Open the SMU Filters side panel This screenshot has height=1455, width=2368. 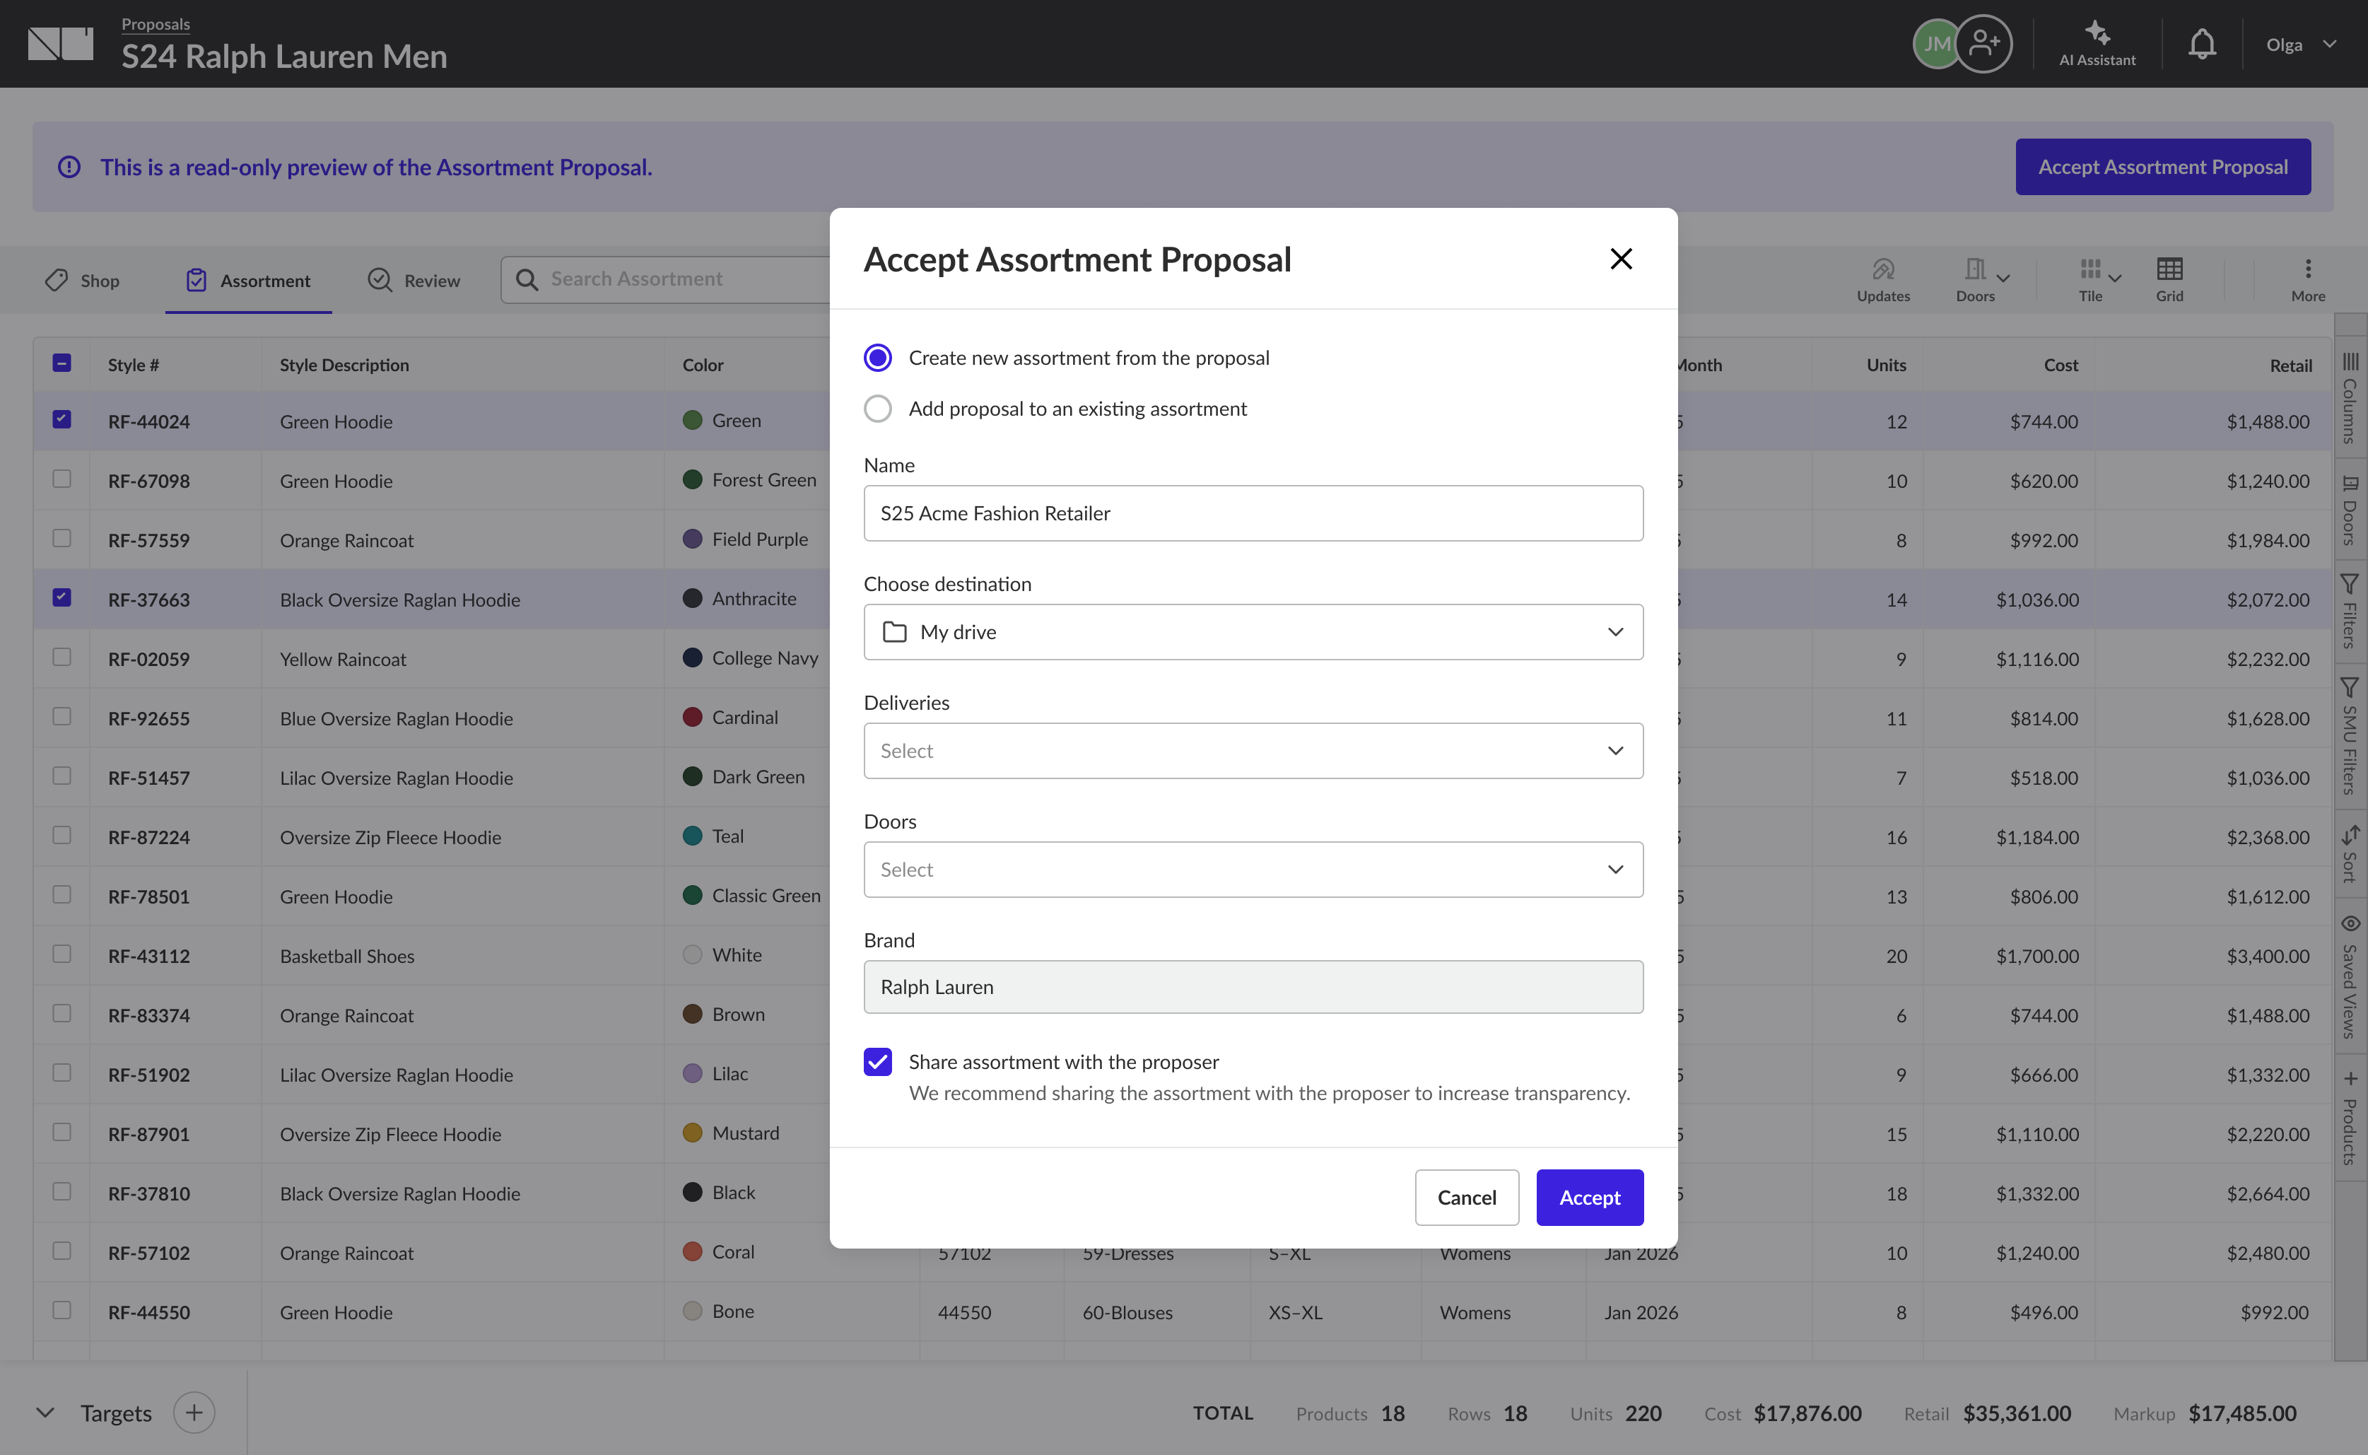pos(2350,736)
